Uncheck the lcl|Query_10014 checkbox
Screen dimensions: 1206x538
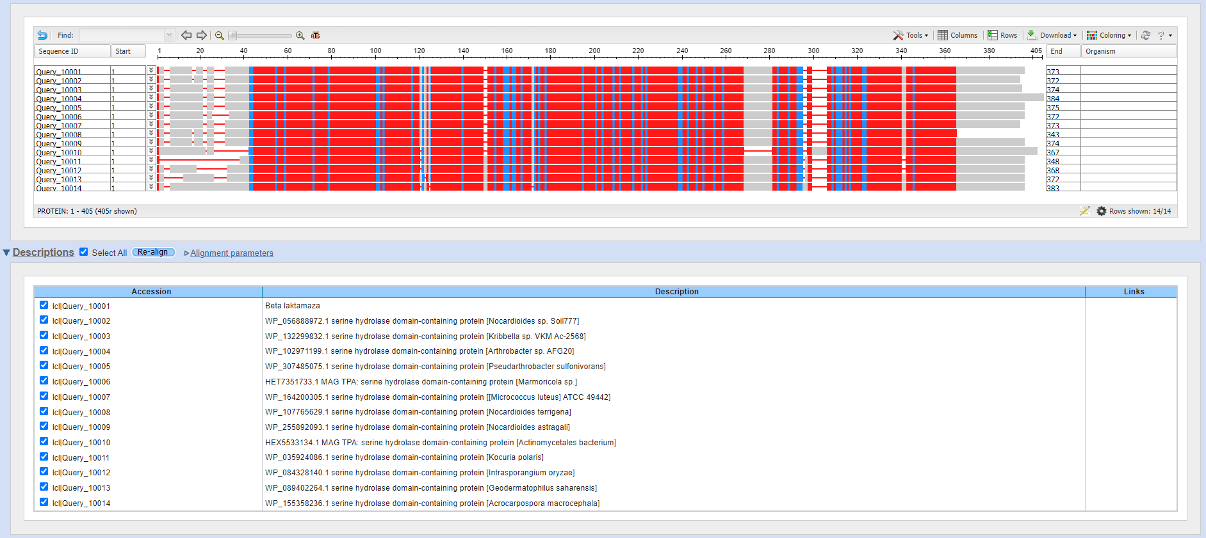tap(44, 502)
